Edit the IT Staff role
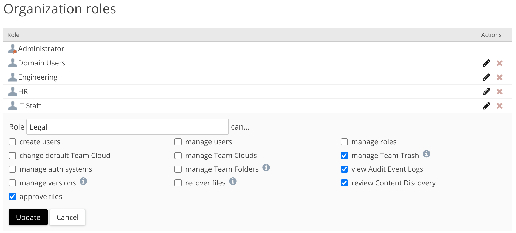Viewport: 516px width, 233px height. 486,106
